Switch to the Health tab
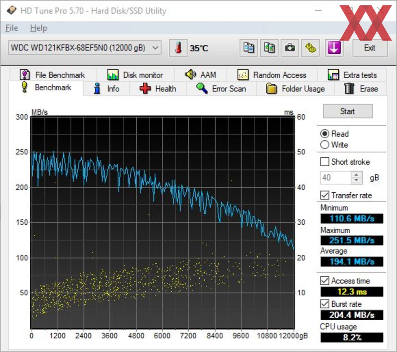This screenshot has height=352, width=397. pos(158,89)
